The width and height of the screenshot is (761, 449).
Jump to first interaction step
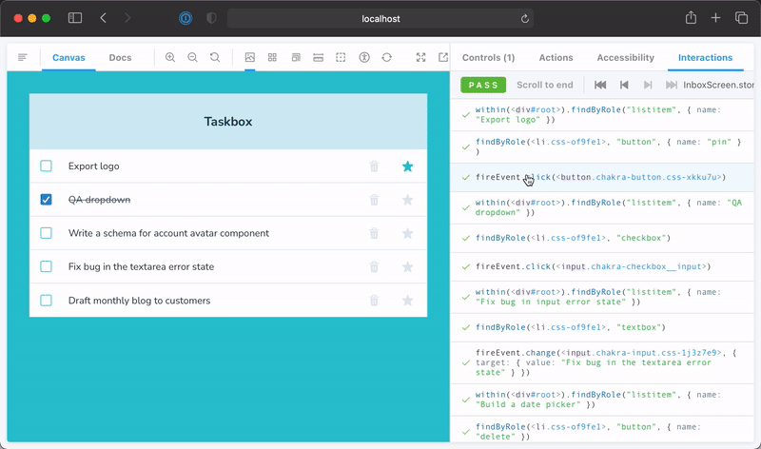click(600, 85)
